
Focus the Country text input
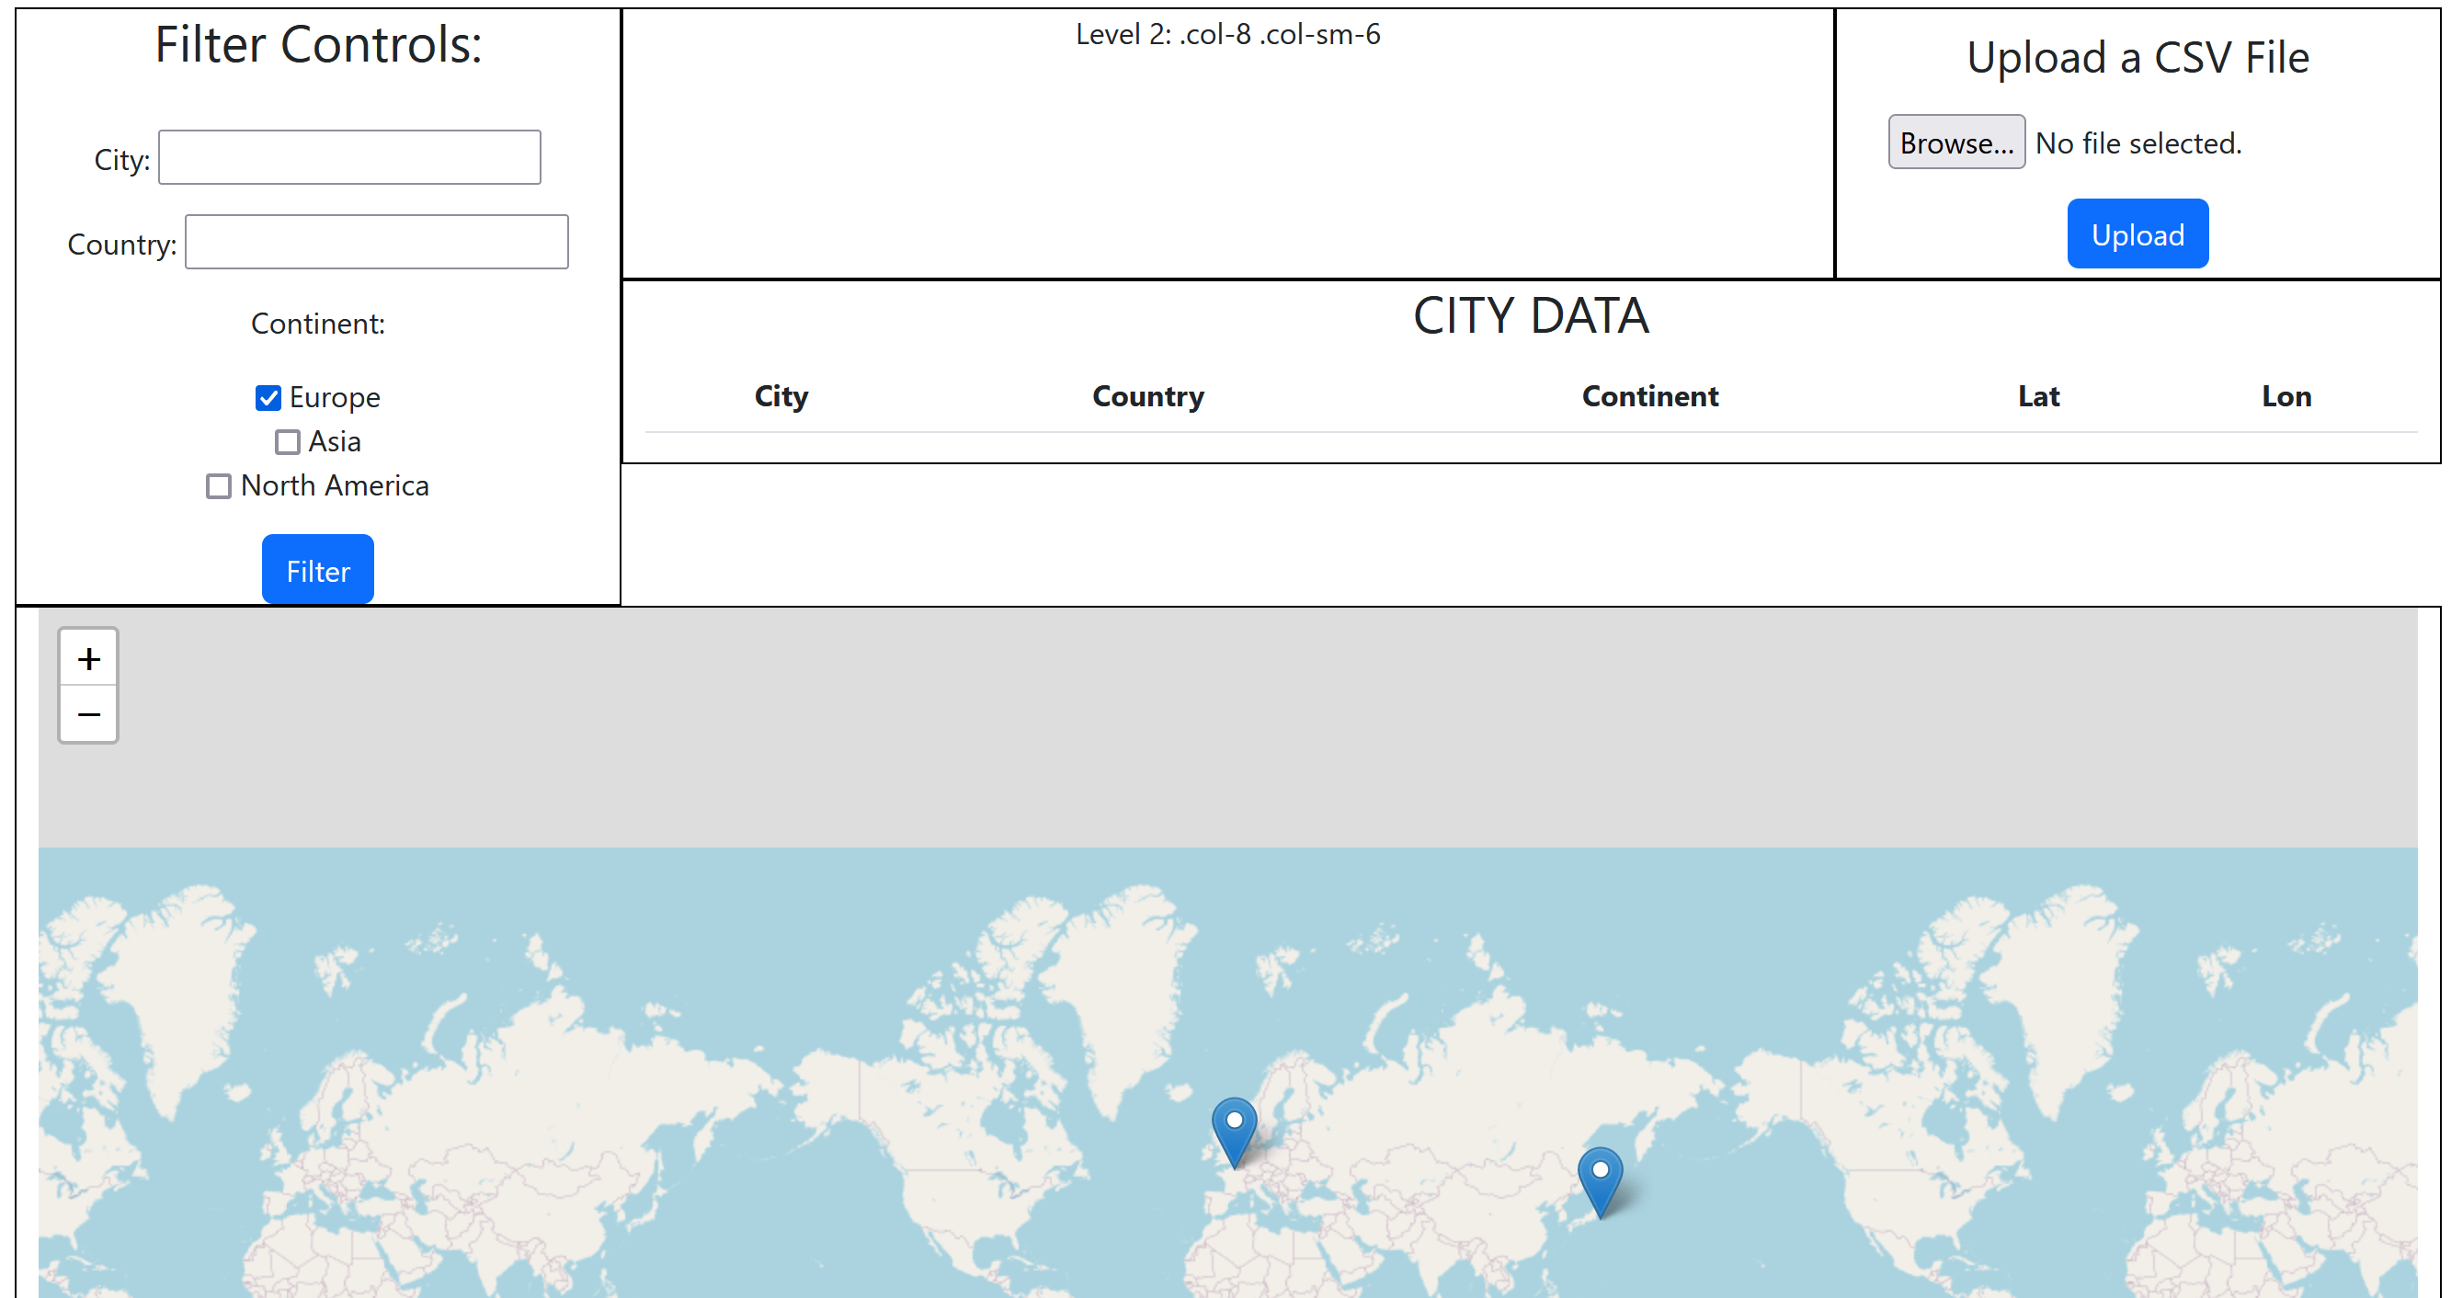376,243
